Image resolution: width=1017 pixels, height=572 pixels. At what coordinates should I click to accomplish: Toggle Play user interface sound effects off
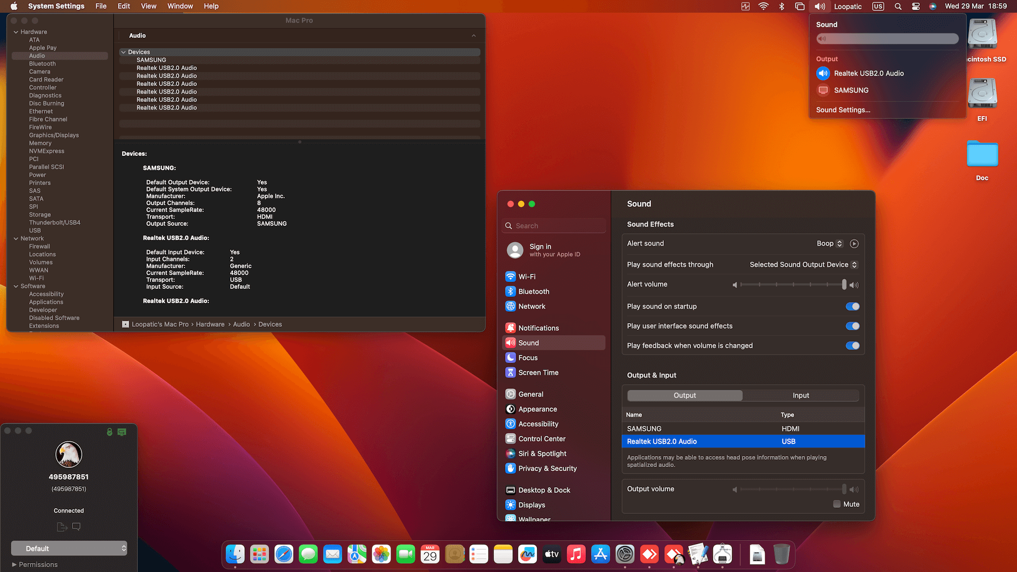[x=852, y=326]
